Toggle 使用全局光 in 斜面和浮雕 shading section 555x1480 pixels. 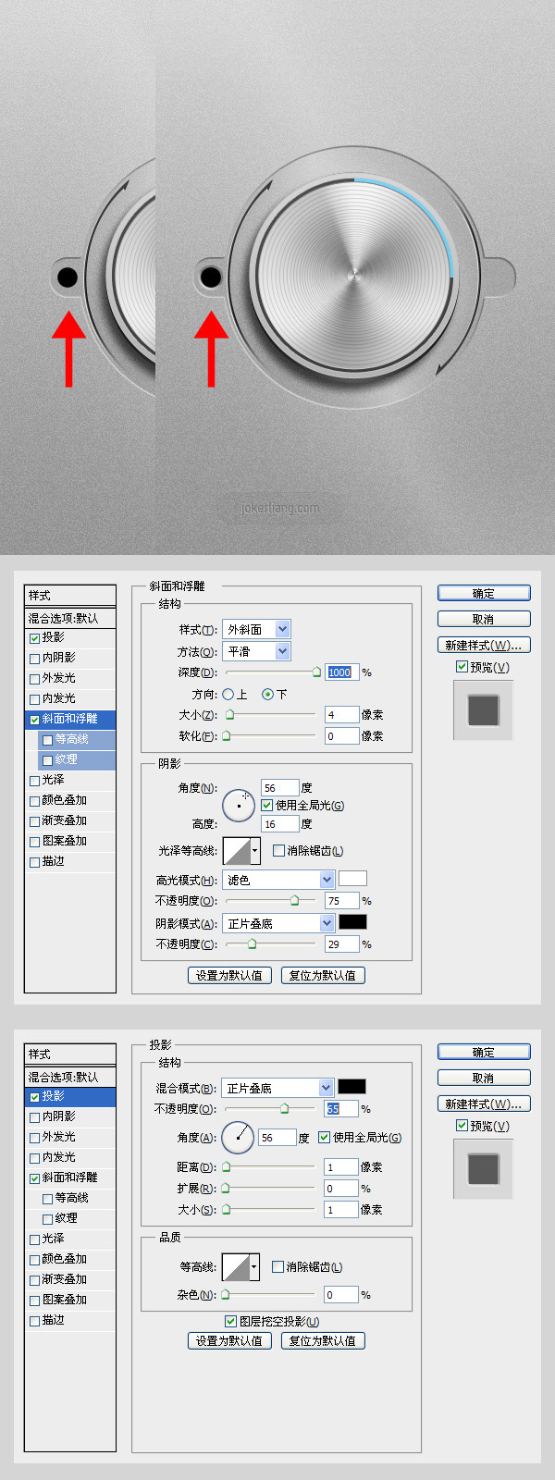[266, 806]
